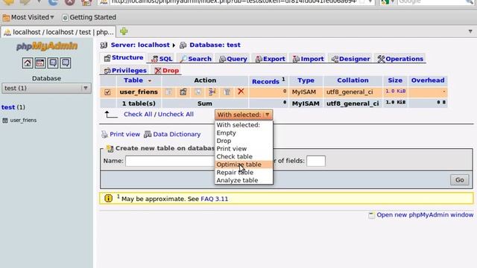Screen dimensions: 477x268
Task: Click the red Drop database tab
Action: tap(167, 71)
